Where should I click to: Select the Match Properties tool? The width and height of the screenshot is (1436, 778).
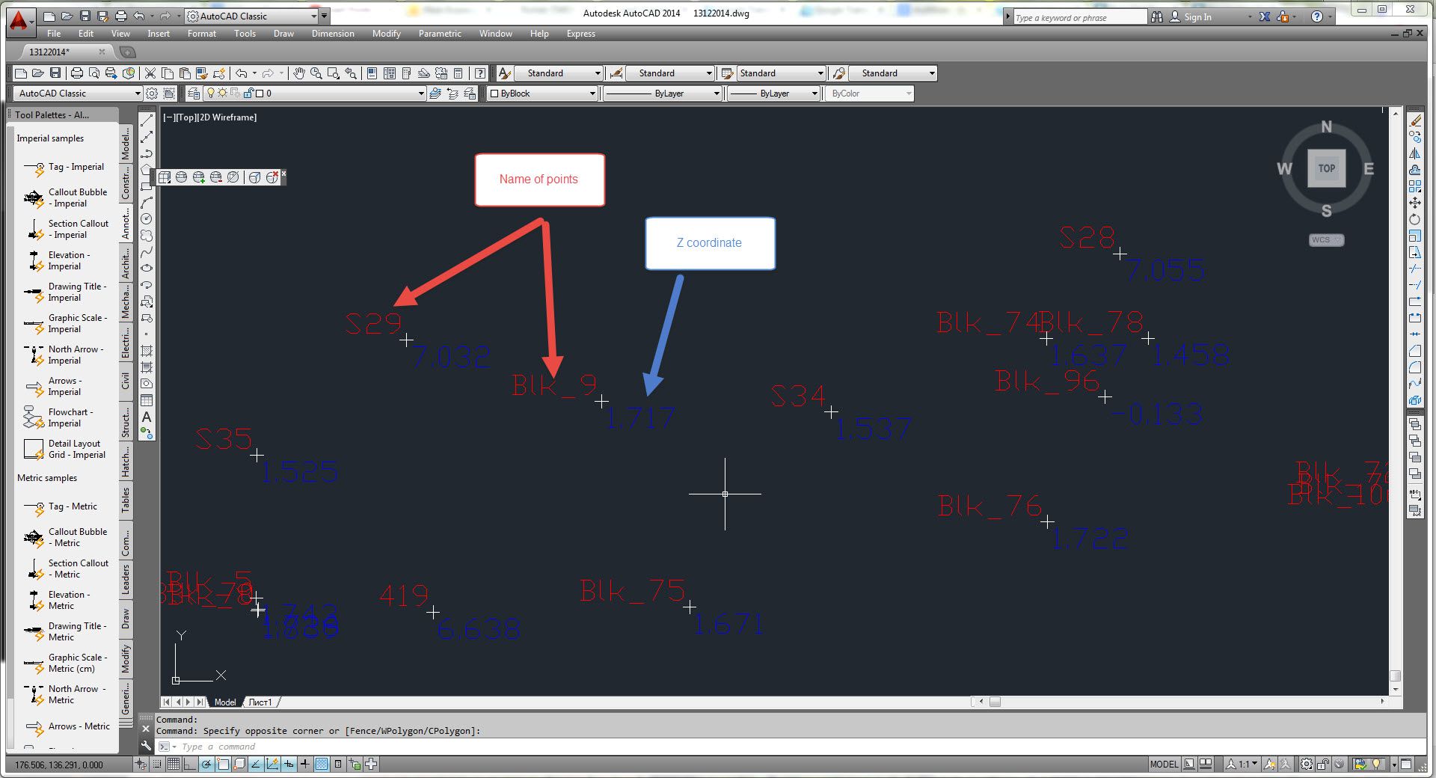[x=203, y=73]
